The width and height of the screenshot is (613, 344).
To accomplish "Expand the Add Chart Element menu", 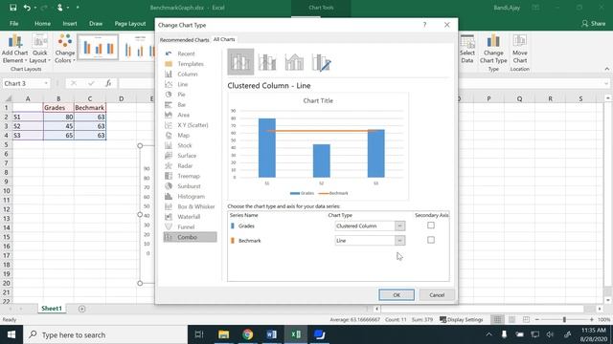I will point(15,49).
